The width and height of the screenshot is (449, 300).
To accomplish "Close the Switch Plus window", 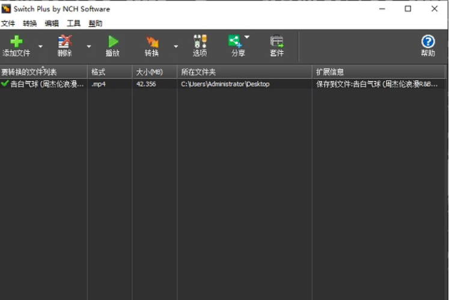I will 434,9.
